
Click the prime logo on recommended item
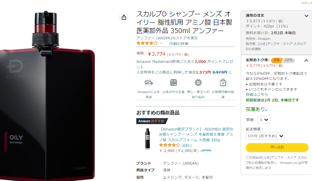click(x=206, y=150)
